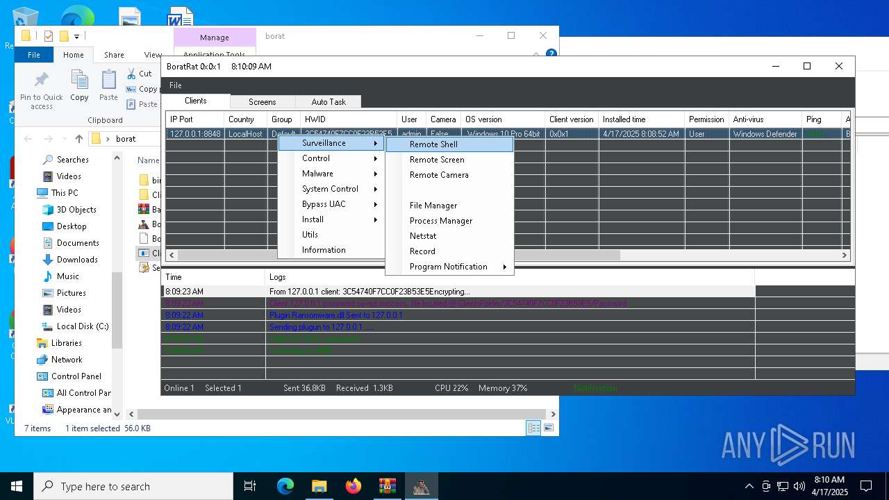Click right arrow of clients horizontal scrollbar
889x500 pixels.
coord(845,255)
